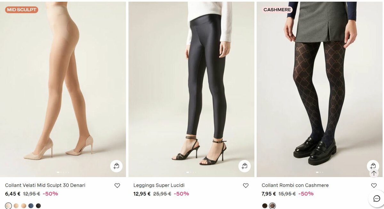Open the live chat bubble
The width and height of the screenshot is (384, 209).
[377, 198]
